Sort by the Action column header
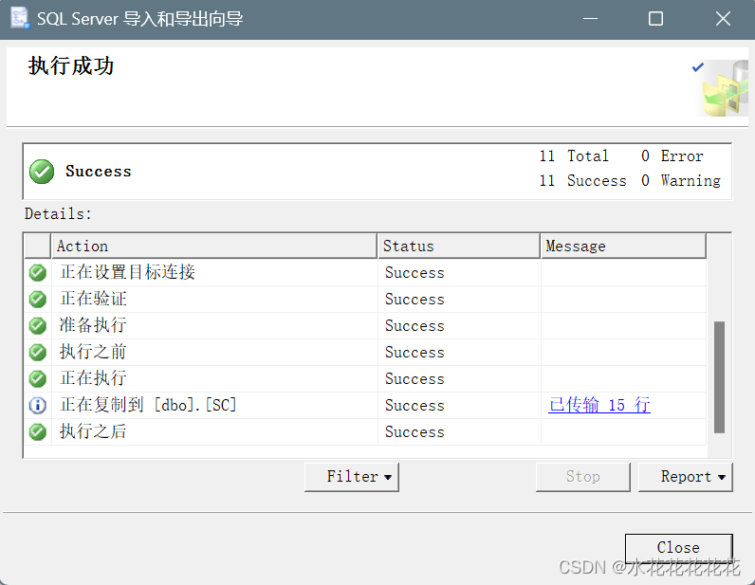 [213, 246]
